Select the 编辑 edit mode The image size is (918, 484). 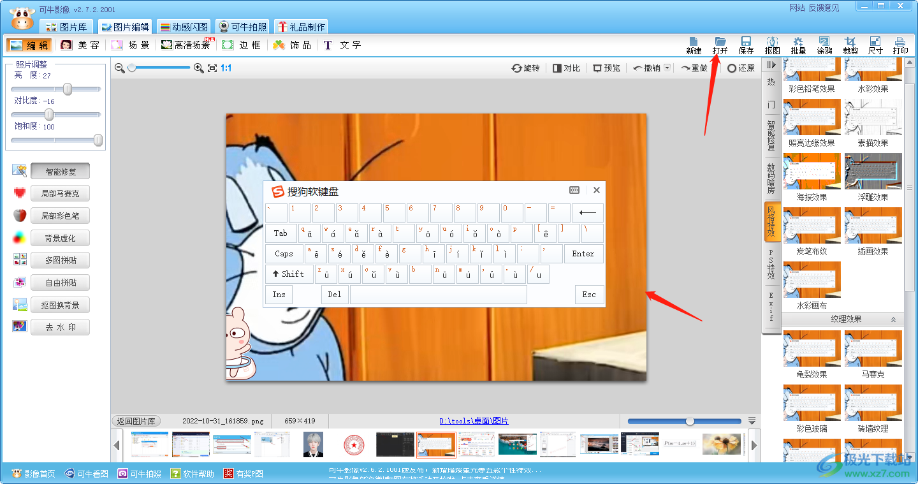pos(29,45)
